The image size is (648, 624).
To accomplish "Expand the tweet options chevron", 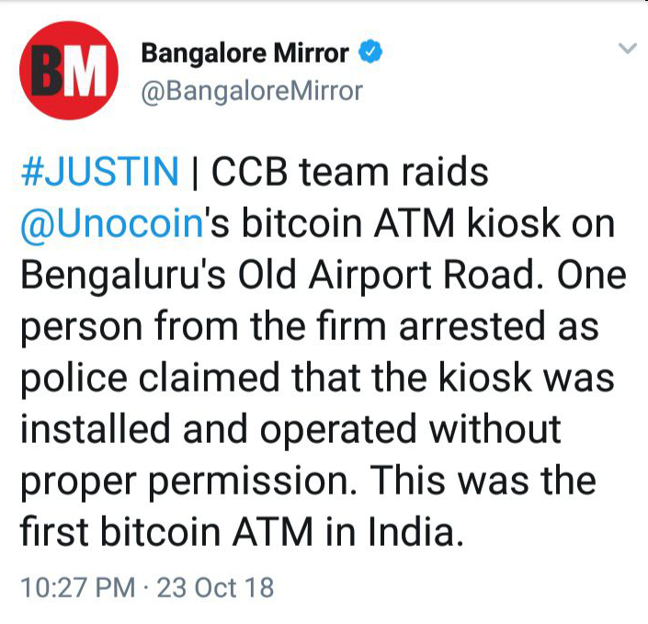I will 628,49.
